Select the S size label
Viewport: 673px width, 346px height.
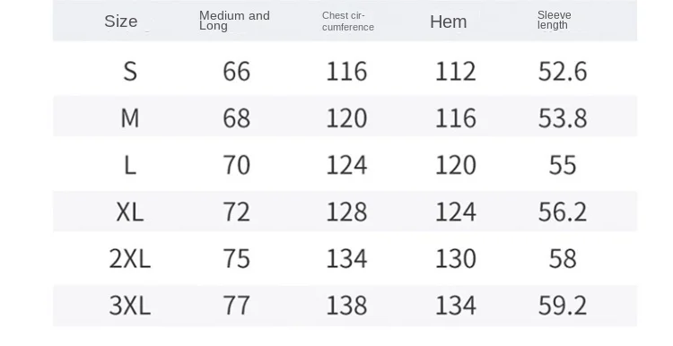[130, 71]
